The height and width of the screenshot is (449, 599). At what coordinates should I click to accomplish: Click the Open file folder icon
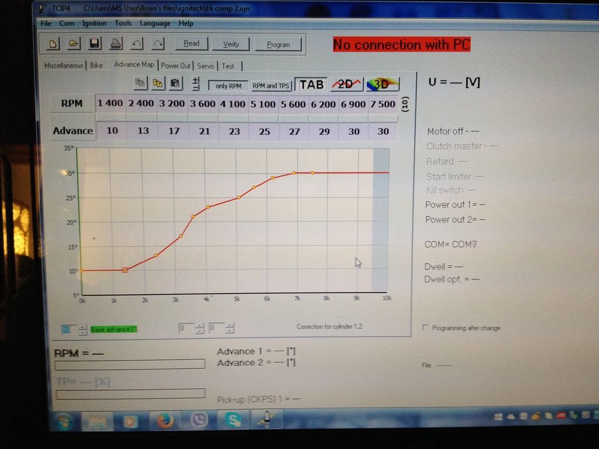tap(73, 43)
